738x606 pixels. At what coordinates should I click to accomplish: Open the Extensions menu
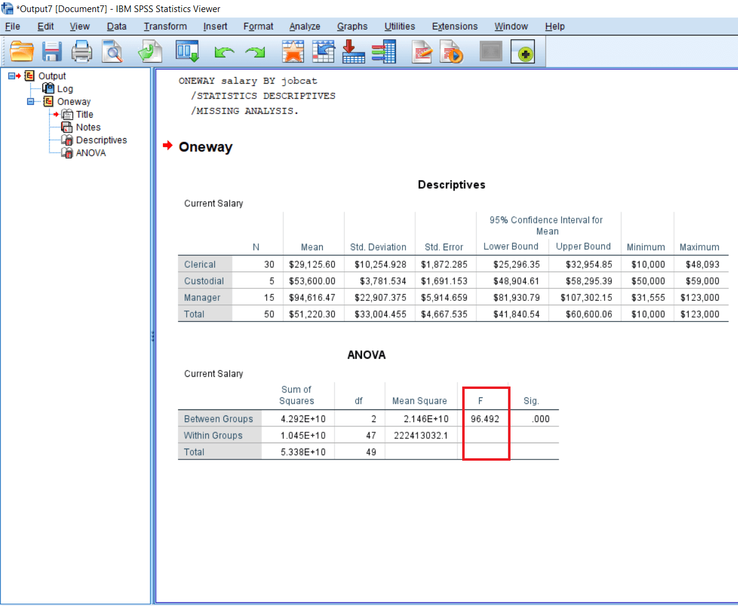click(455, 27)
